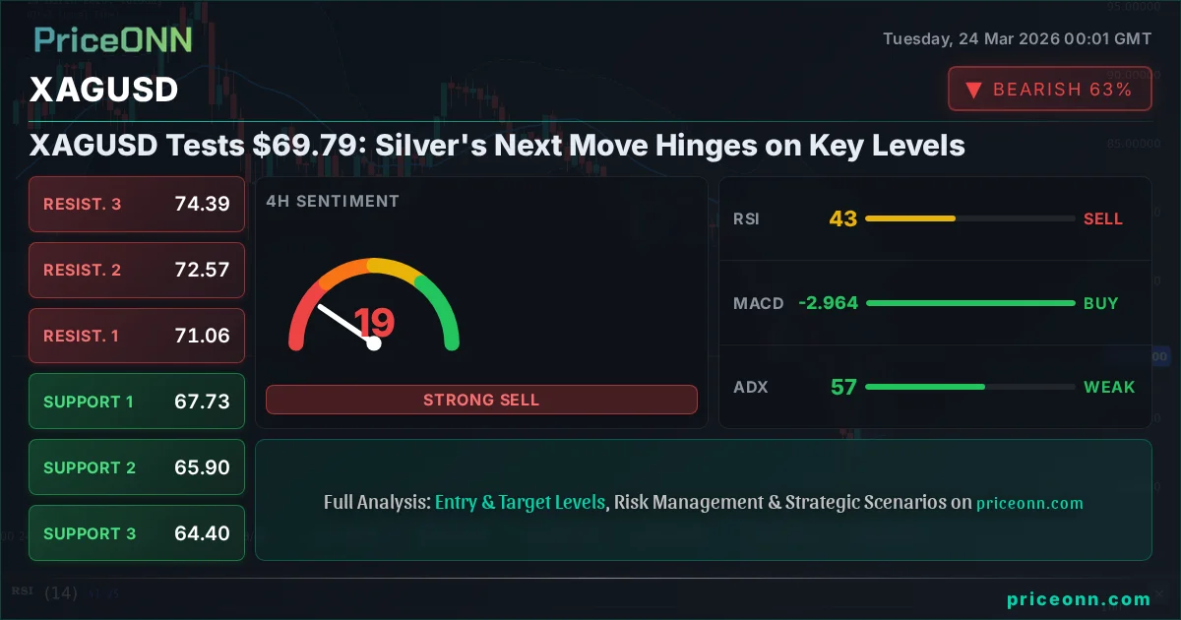
Task: Click the PriceONN logo
Action: [x=113, y=39]
